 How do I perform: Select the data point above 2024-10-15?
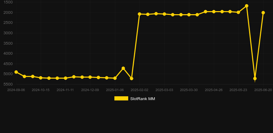(x=41, y=78)
